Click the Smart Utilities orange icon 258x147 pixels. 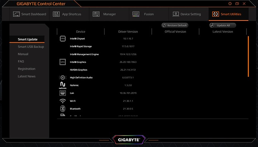click(216, 14)
